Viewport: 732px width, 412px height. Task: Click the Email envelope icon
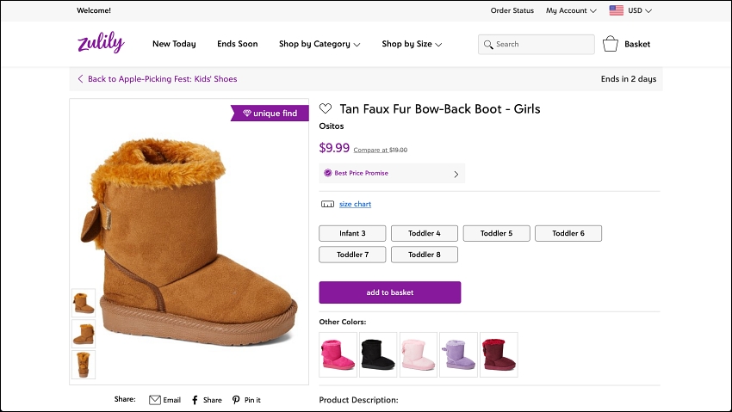(154, 400)
